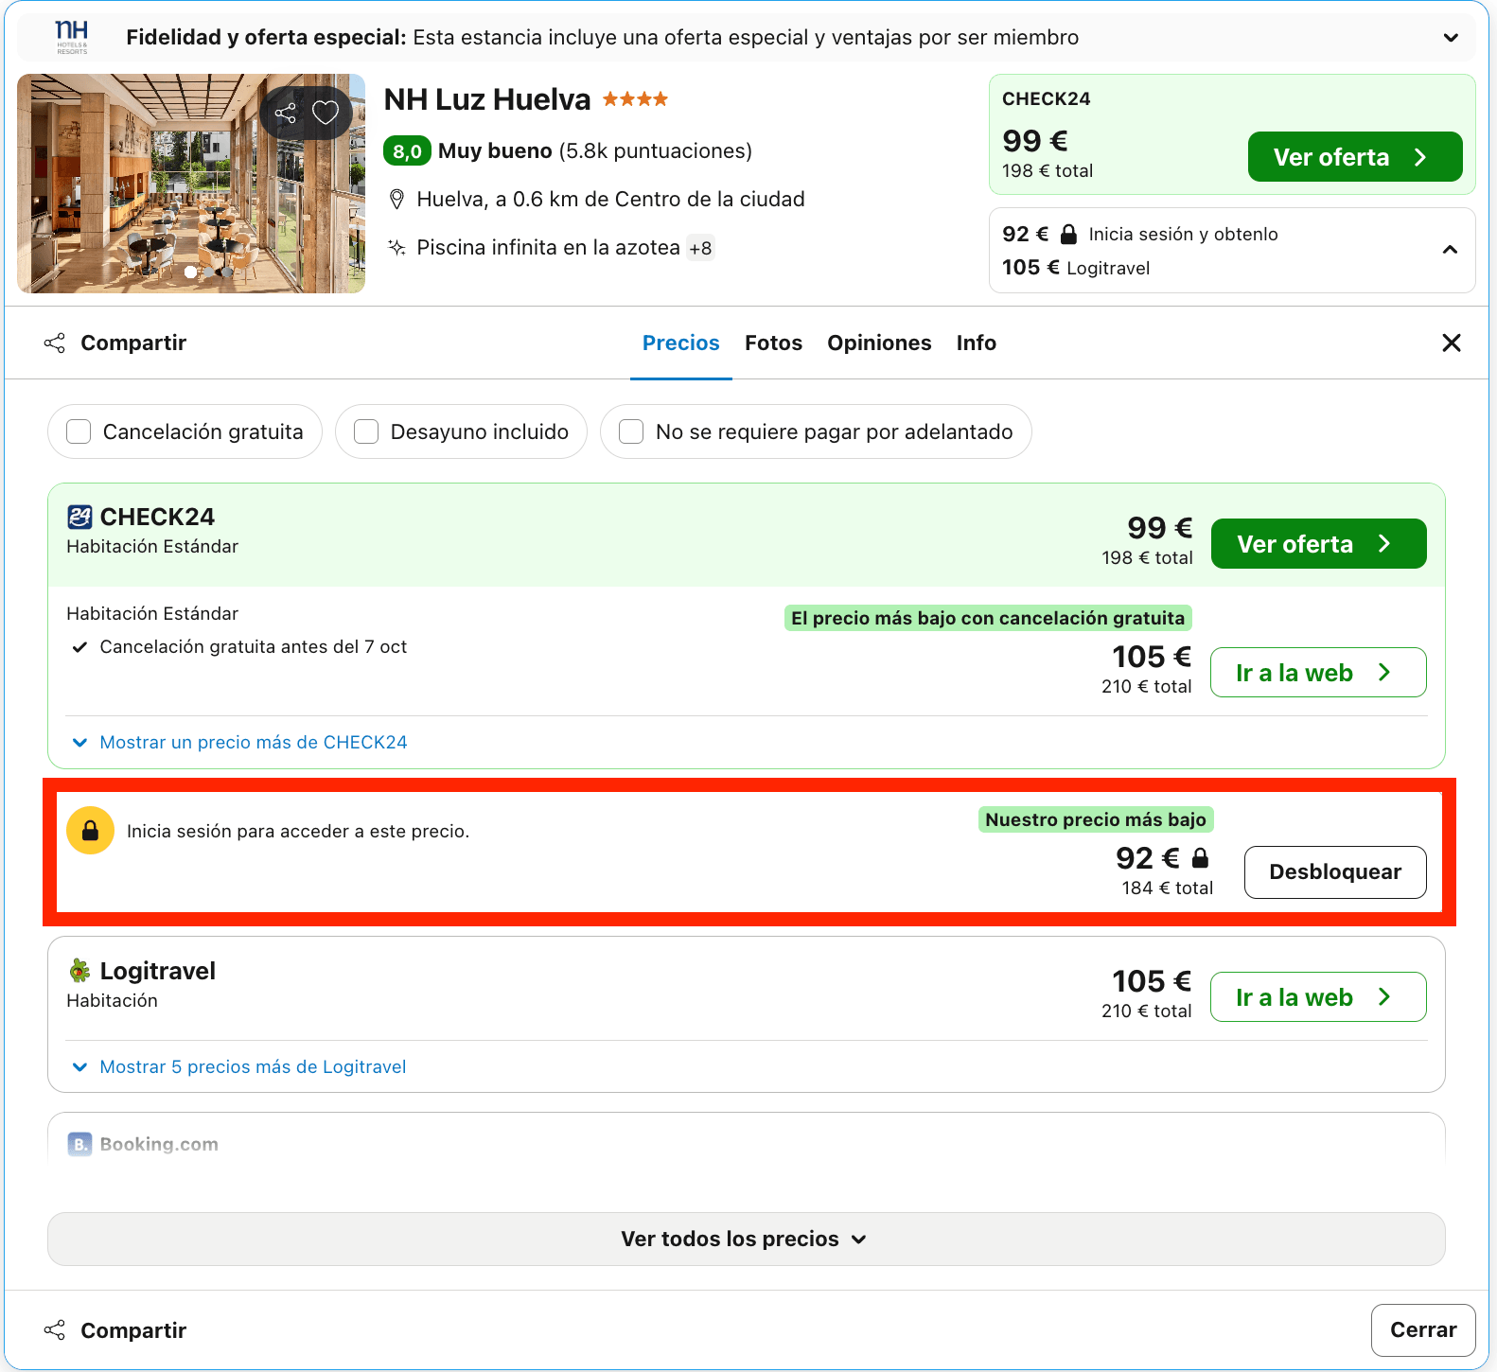Screen dimensions: 1497x1372
Task: Click the 105 € Logitravel summary line
Action: tap(1076, 268)
